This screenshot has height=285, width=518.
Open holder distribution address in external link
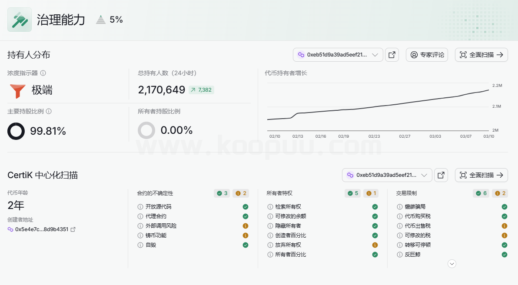(392, 55)
